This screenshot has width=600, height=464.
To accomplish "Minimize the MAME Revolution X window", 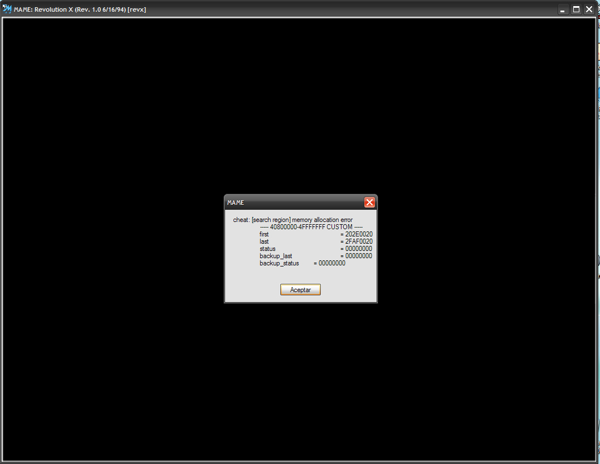I will 563,9.
